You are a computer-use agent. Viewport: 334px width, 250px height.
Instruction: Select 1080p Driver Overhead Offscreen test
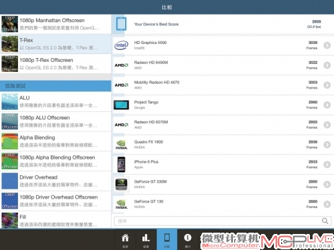(x=55, y=201)
